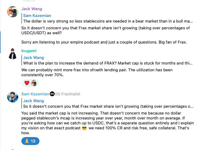
Task: Open Sam Kazemian's avatar photo
Action: [x=13, y=97]
